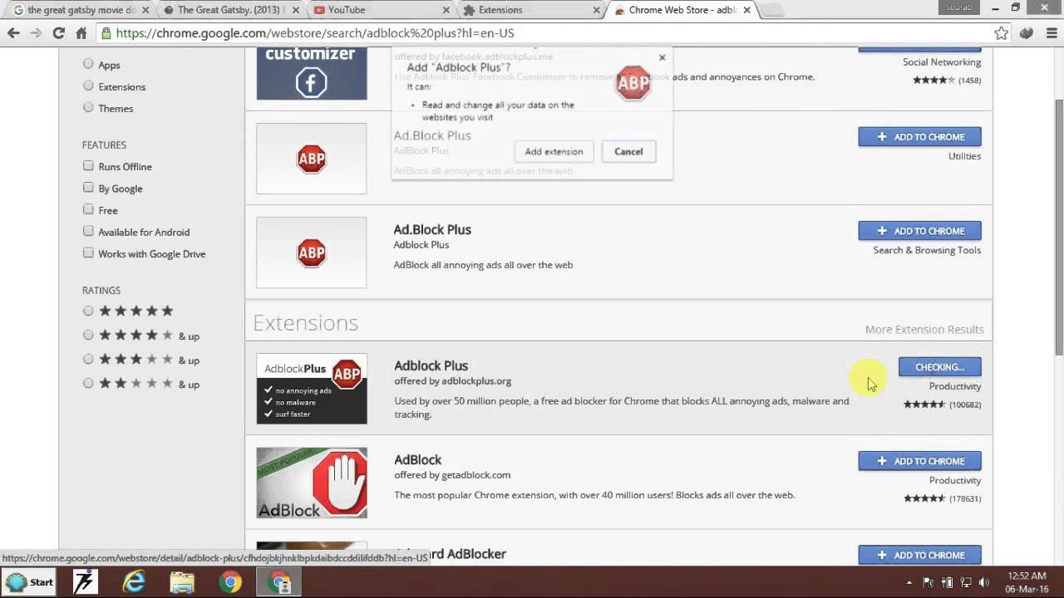Choose three stars & up rating
Screen dimensions: 1064x598
point(88,359)
